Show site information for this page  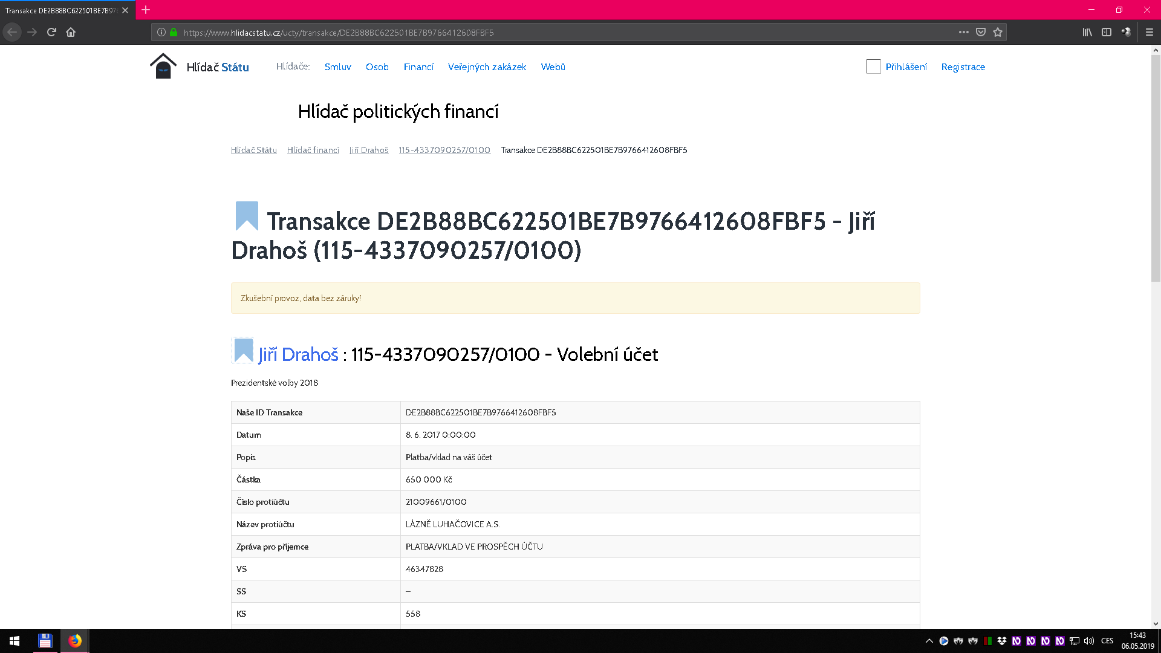(161, 32)
